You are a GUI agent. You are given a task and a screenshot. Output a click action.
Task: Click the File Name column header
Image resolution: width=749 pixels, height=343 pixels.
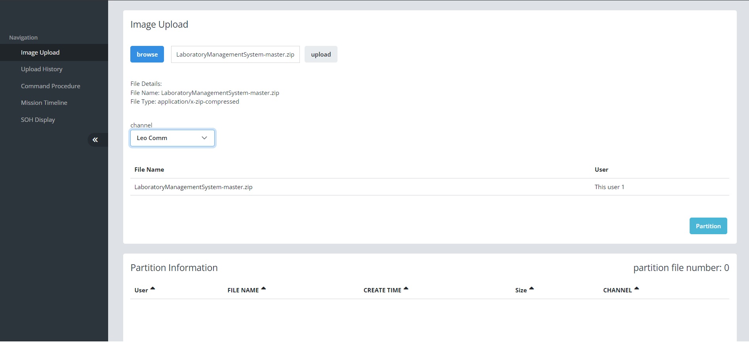(x=149, y=170)
